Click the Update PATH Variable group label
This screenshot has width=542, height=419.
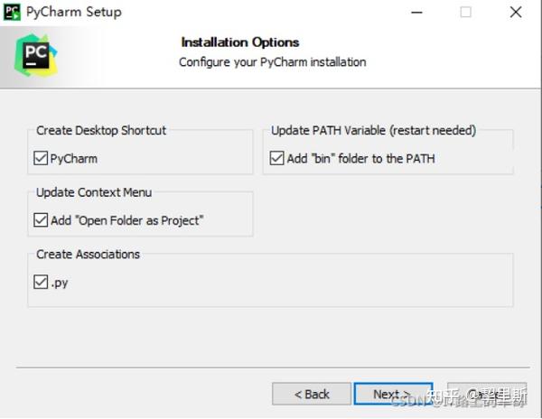point(373,131)
